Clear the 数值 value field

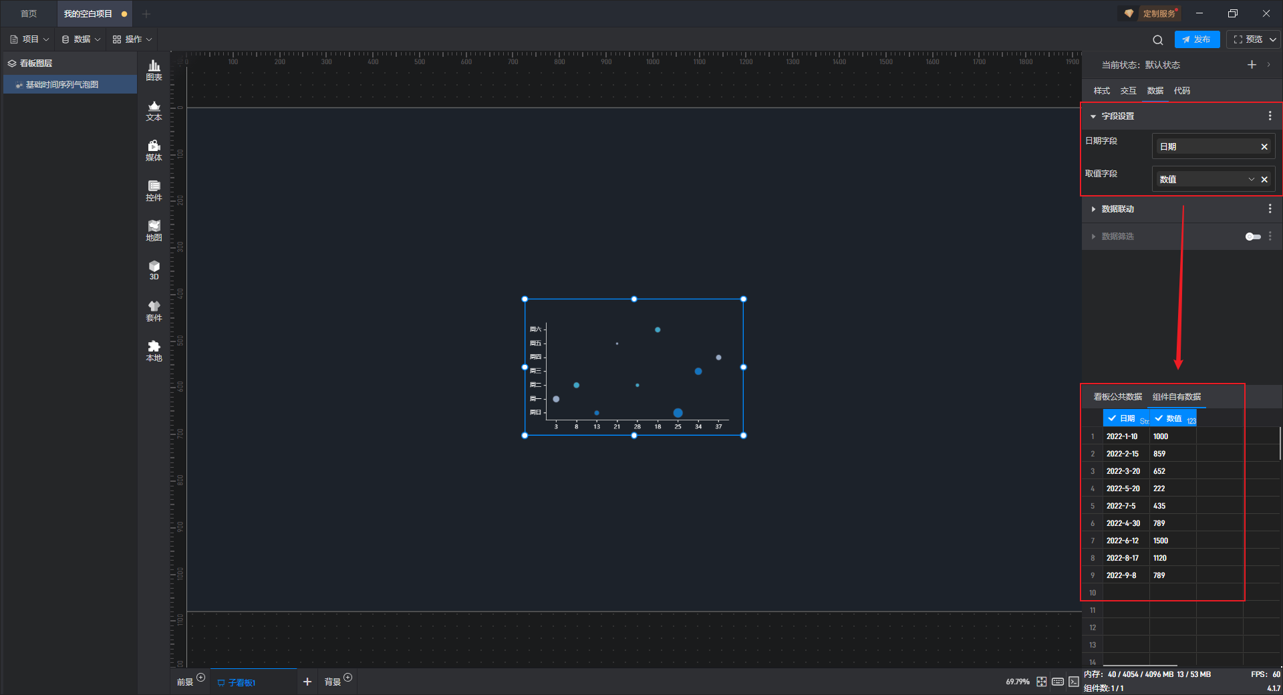1264,180
